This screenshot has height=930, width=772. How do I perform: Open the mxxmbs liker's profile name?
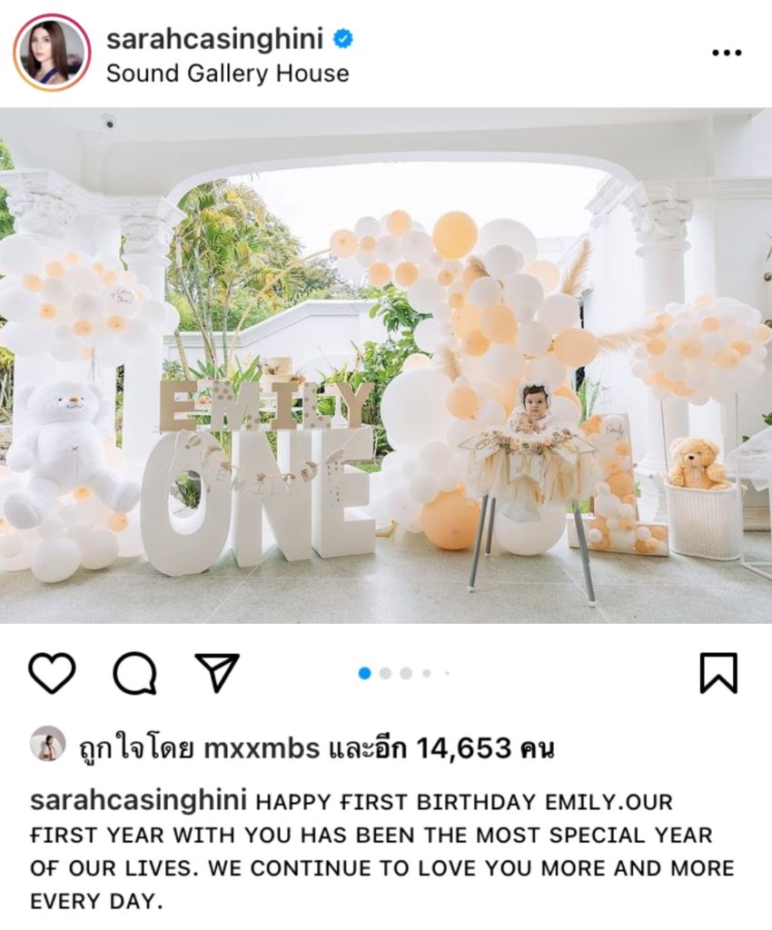[262, 748]
